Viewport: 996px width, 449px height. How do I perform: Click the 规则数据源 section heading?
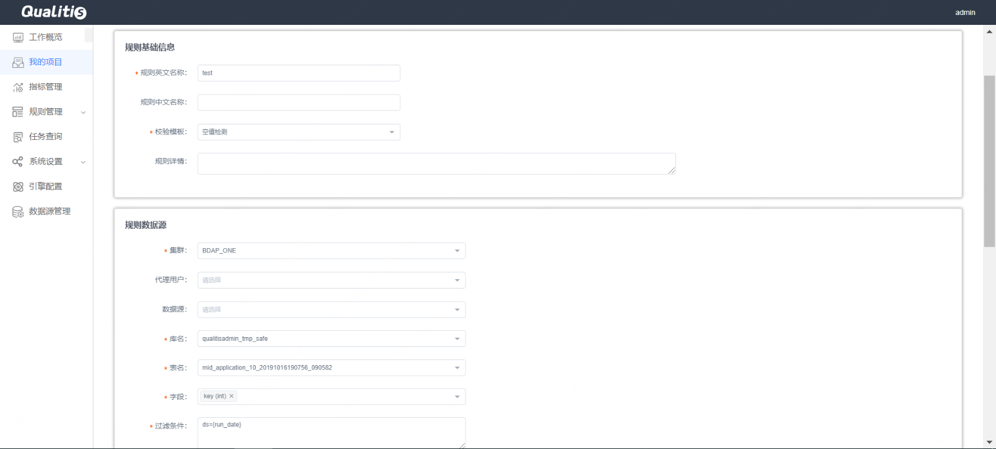(x=146, y=225)
